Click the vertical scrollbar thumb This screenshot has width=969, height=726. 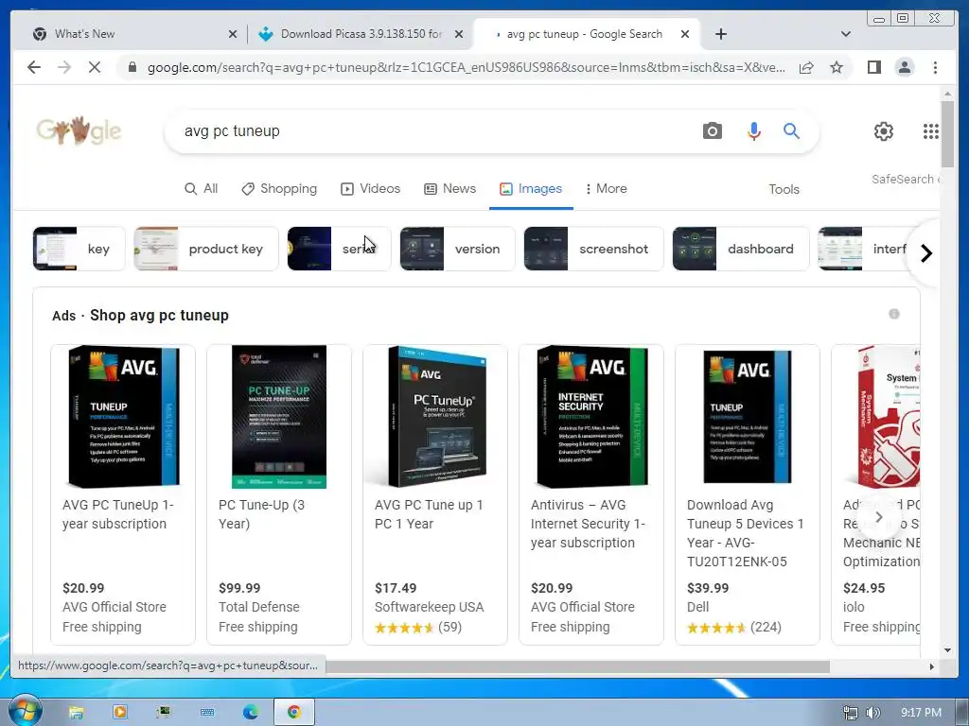pos(947,133)
